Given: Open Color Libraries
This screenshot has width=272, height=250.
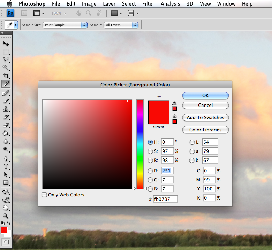Looking at the screenshot, I should click(x=205, y=130).
